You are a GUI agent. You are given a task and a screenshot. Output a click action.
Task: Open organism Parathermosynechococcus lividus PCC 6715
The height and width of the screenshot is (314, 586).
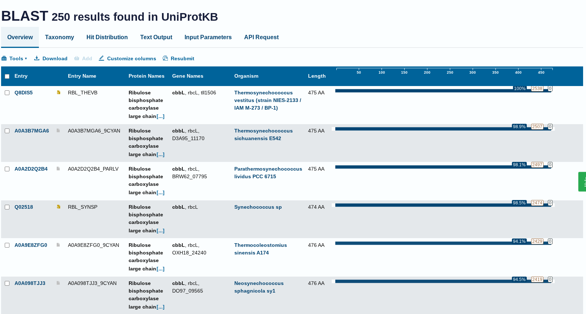click(268, 172)
